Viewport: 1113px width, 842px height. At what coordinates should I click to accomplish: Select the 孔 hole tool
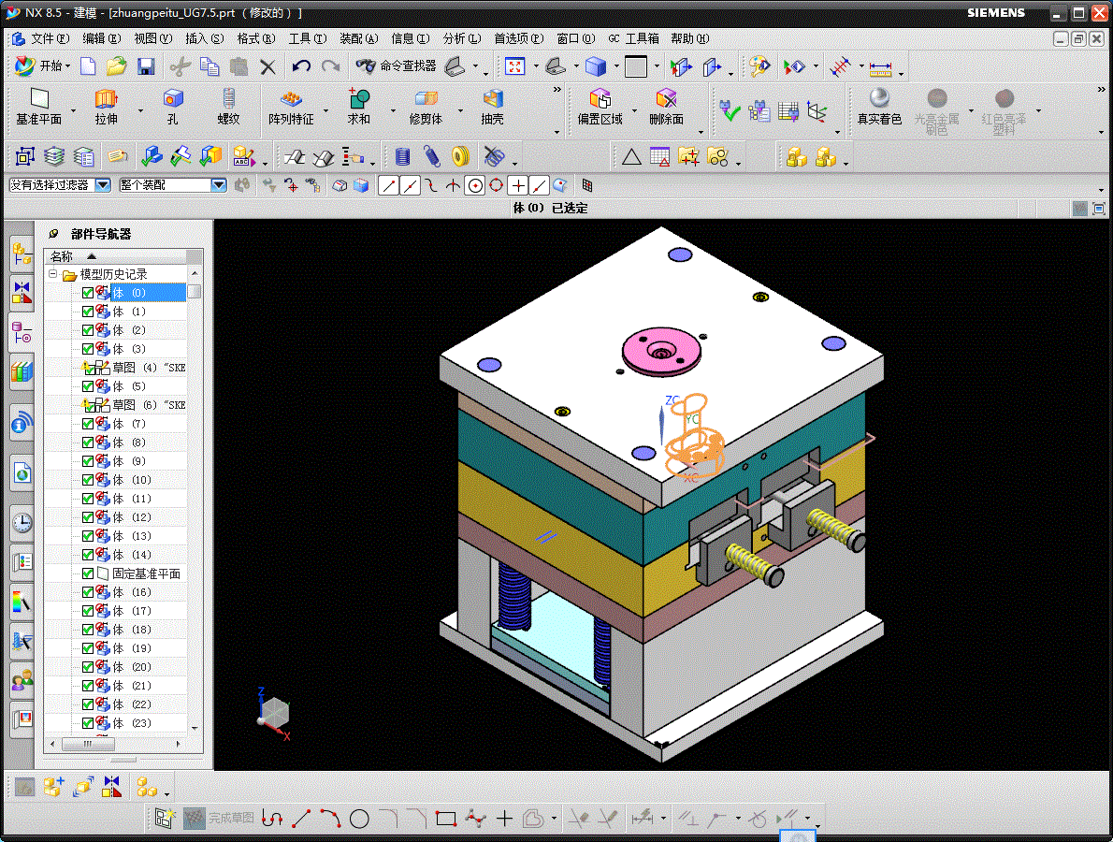pyautogui.click(x=172, y=108)
